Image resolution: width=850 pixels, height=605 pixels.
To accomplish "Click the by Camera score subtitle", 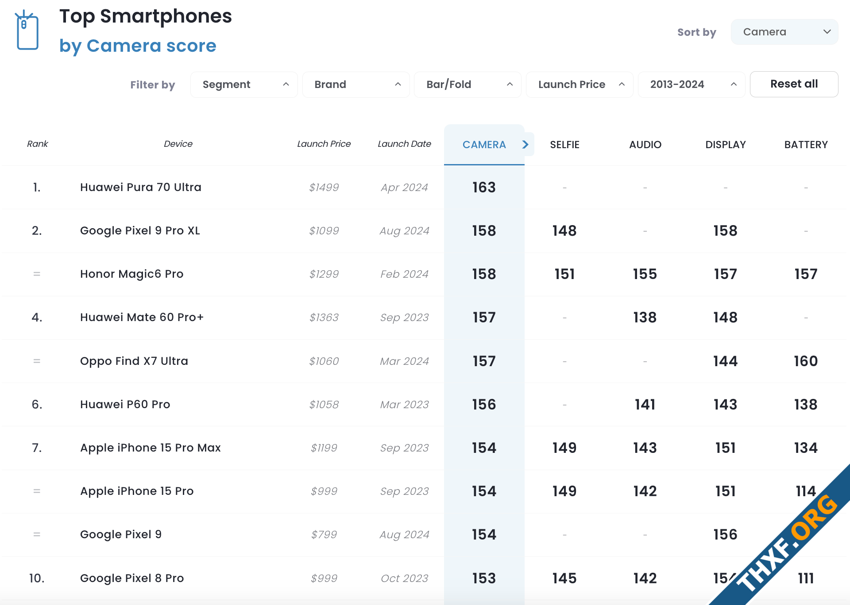I will point(138,46).
